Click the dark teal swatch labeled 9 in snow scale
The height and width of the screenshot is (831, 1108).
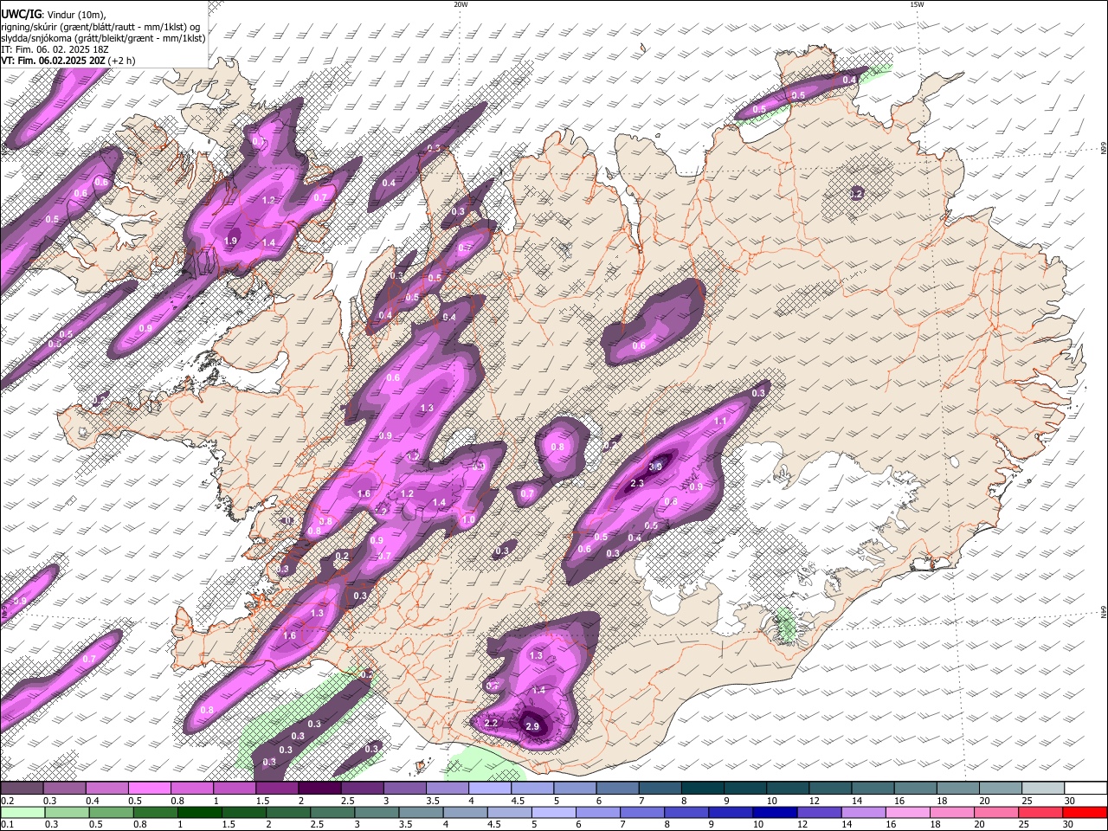pos(745,789)
